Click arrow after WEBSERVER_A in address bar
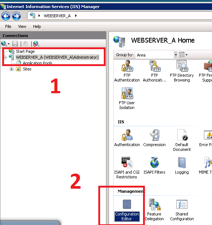The image size is (212, 225). 76,15
